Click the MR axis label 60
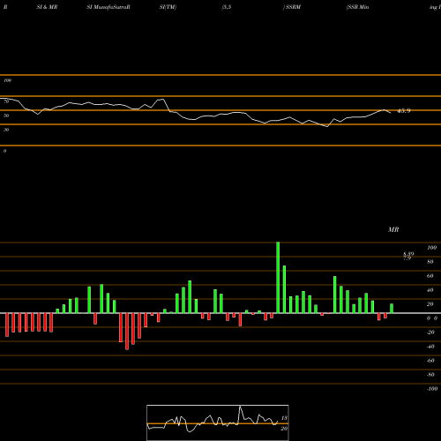 tap(430, 276)
